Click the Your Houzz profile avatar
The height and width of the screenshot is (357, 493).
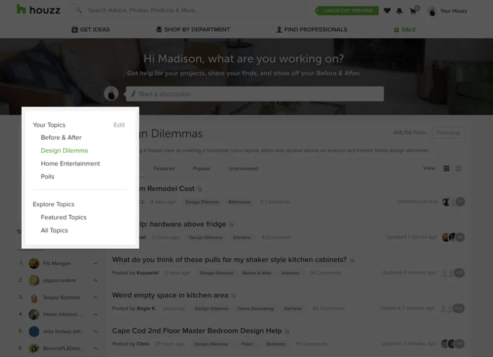coord(432,11)
